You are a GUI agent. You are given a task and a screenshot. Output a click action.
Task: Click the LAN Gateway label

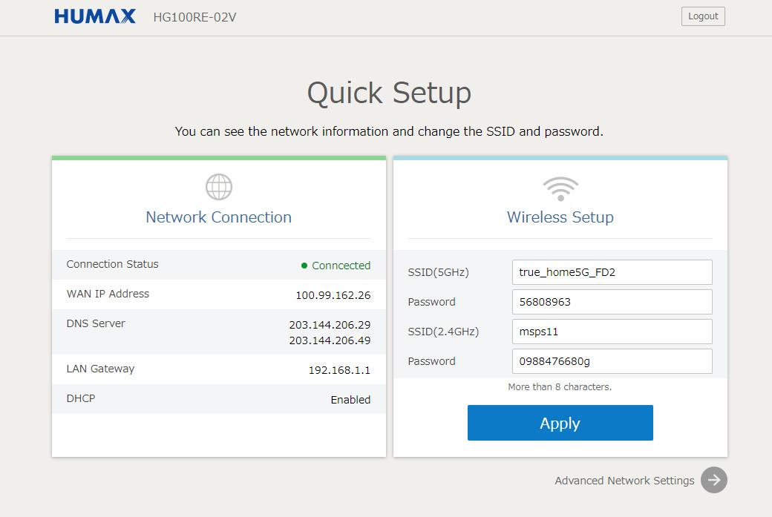tap(100, 369)
